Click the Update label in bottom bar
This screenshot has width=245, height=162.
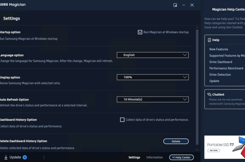pos(15,157)
